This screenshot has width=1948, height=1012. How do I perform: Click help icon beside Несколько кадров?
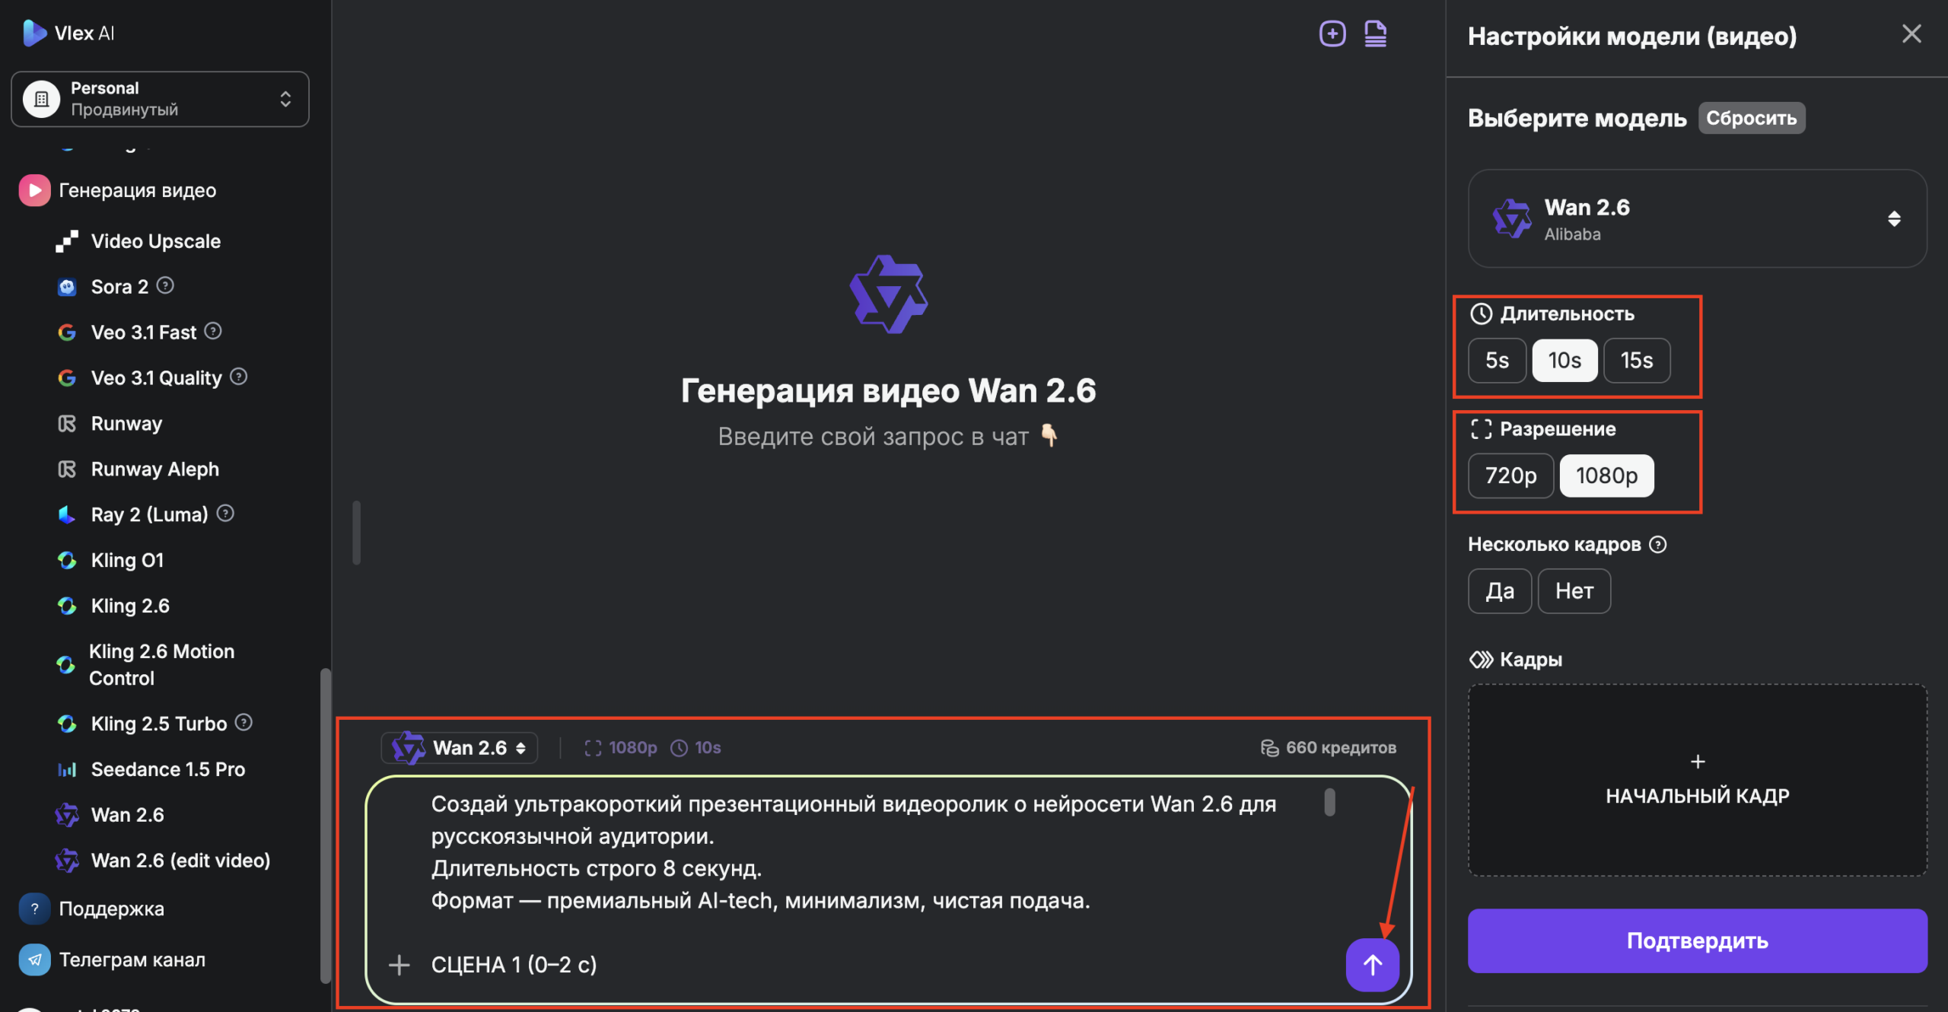pos(1658,545)
